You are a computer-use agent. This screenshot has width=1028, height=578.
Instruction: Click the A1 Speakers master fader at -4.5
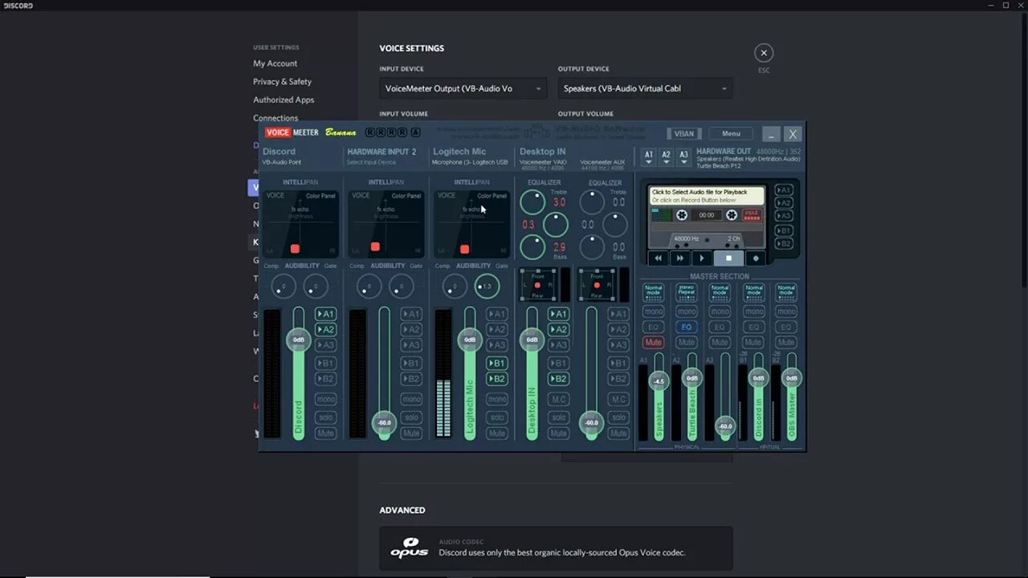[659, 381]
